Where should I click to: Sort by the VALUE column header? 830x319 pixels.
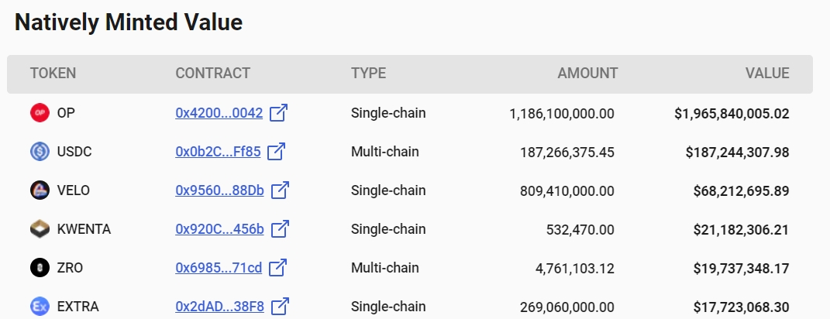click(x=766, y=74)
